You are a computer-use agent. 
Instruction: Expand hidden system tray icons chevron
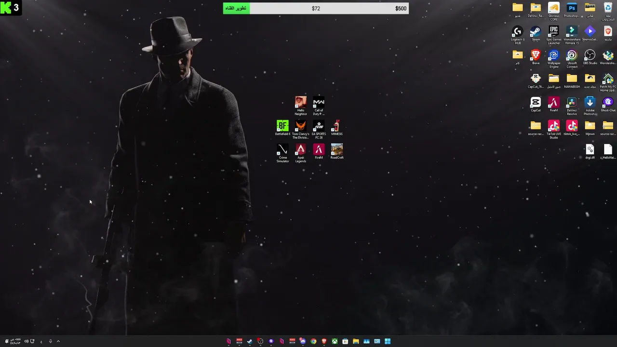point(58,341)
